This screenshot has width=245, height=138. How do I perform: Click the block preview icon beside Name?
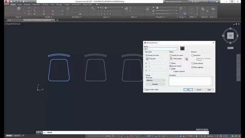182,48
